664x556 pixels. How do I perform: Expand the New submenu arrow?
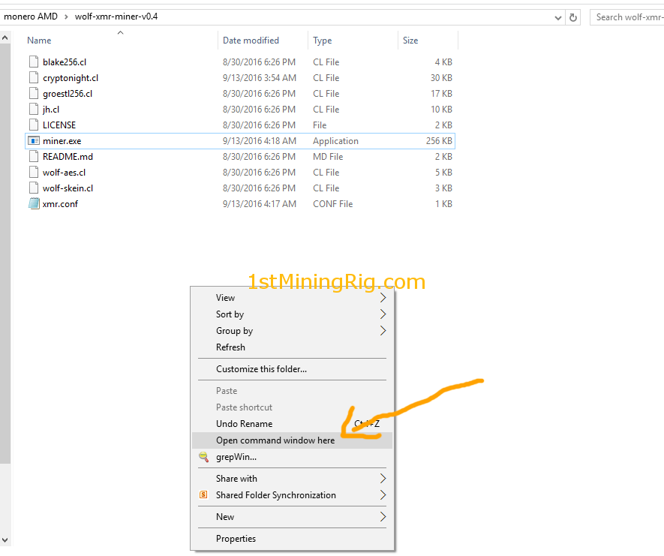click(x=383, y=517)
